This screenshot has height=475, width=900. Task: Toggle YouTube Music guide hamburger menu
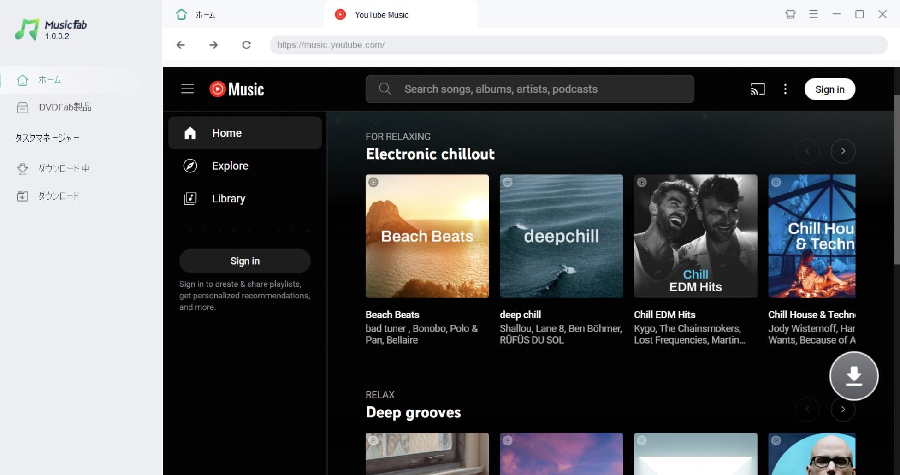(x=187, y=89)
